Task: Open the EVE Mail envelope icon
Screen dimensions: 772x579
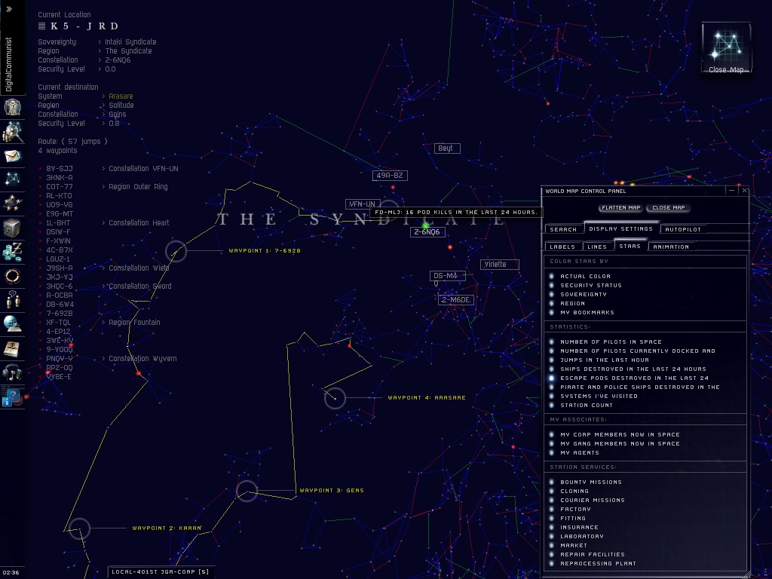Action: (12, 155)
